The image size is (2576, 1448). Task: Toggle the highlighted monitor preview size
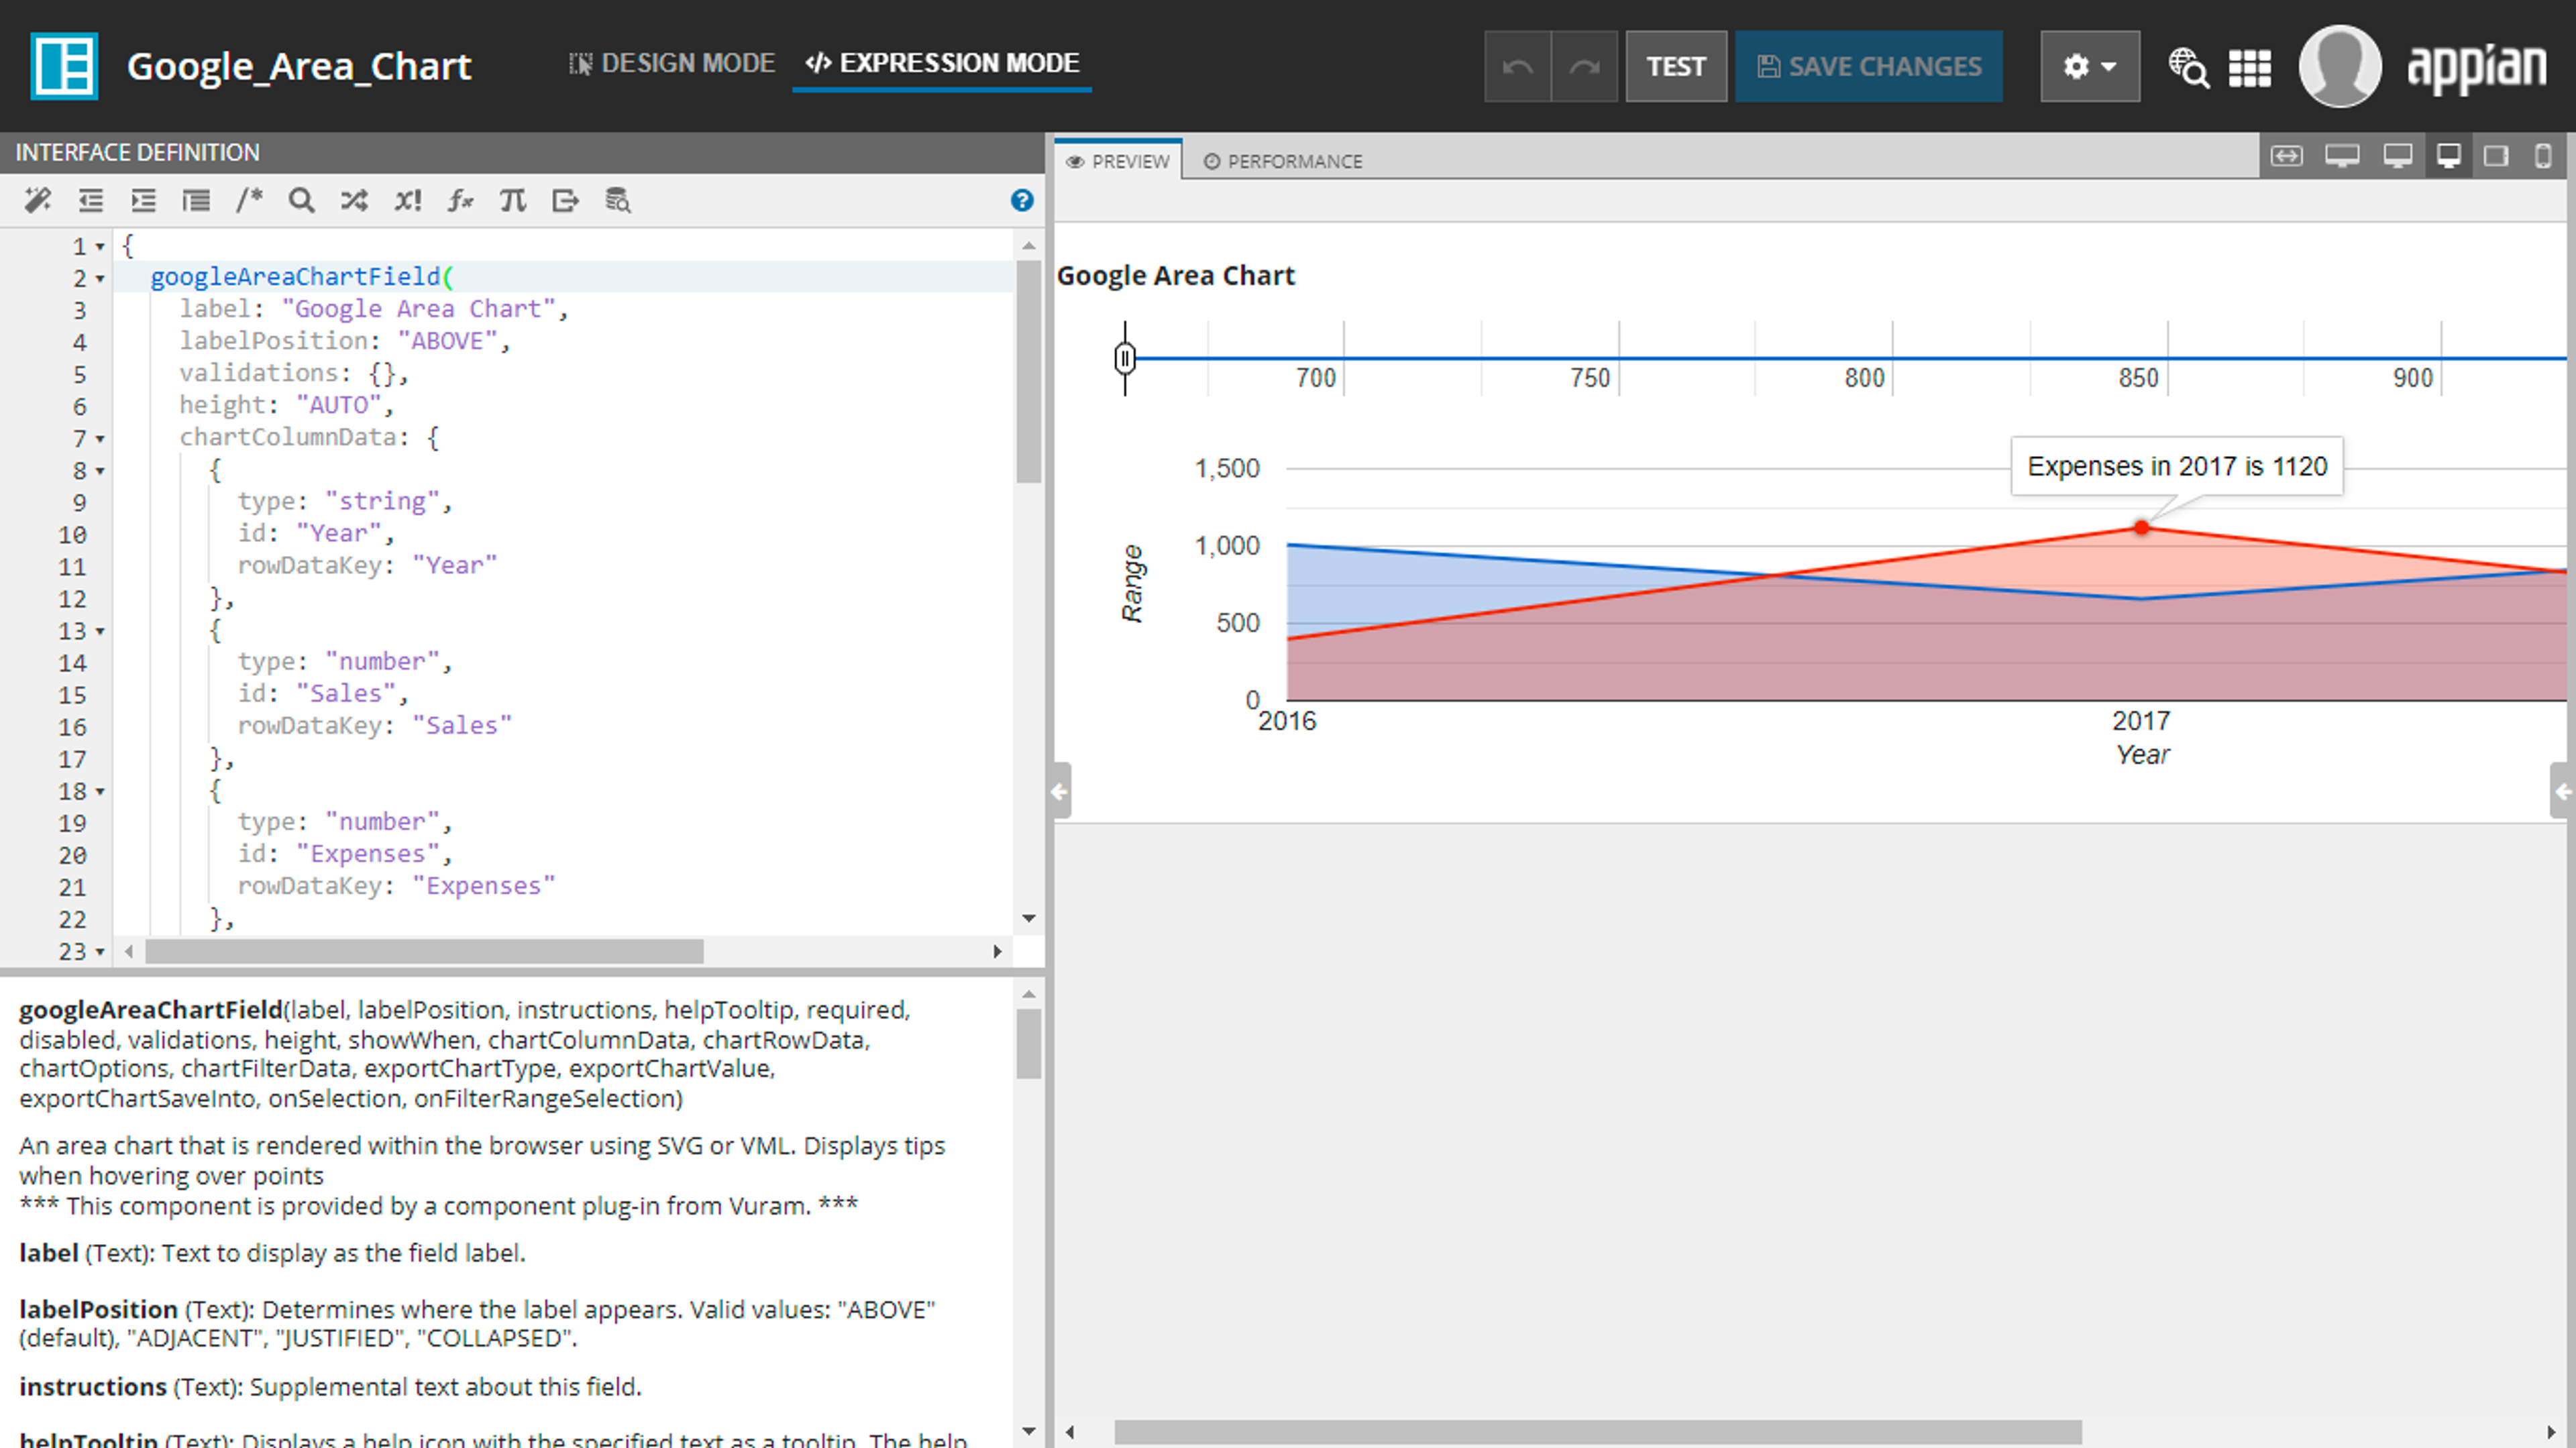[2449, 156]
